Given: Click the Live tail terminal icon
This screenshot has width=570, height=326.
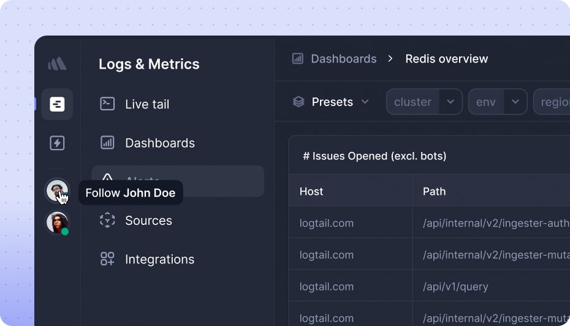Looking at the screenshot, I should pyautogui.click(x=107, y=104).
